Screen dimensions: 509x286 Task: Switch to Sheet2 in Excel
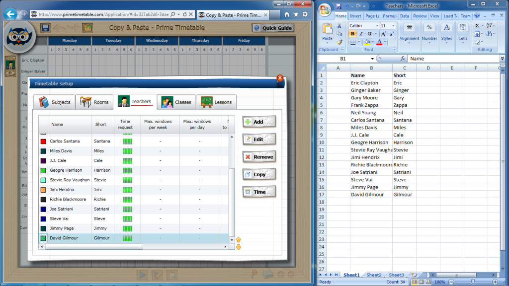click(374, 275)
